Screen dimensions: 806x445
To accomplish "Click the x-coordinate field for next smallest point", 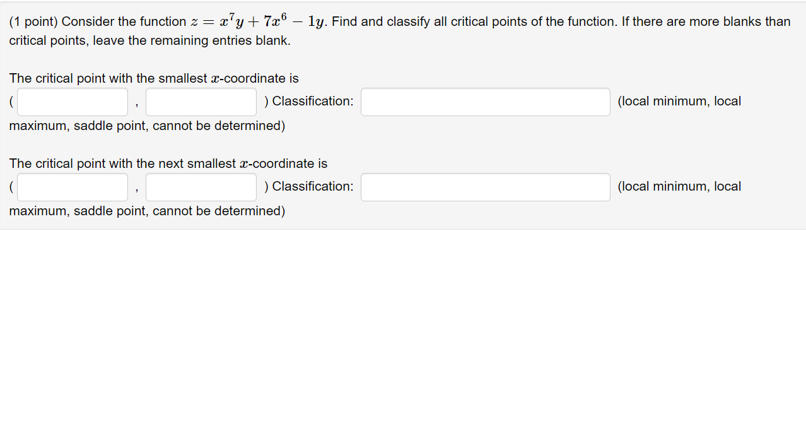I will (x=71, y=187).
